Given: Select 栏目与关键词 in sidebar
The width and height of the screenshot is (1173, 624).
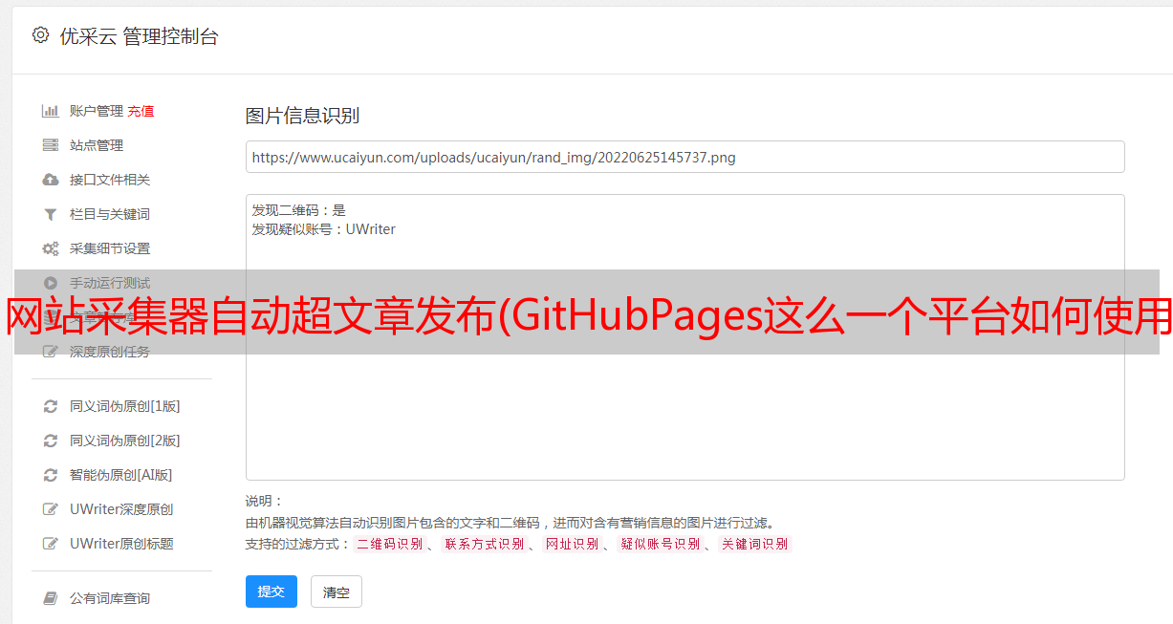Looking at the screenshot, I should point(110,214).
